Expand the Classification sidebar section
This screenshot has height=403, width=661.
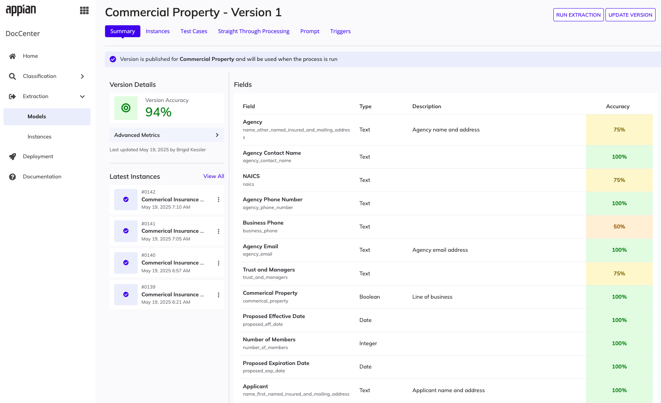(x=82, y=76)
